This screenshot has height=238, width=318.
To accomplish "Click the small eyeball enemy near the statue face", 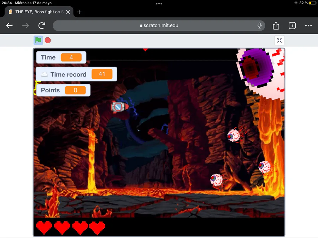I will point(234,135).
